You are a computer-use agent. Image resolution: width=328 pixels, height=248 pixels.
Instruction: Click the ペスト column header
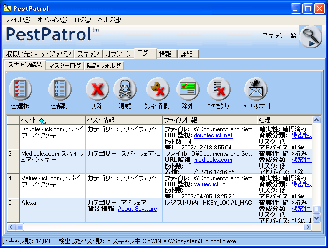[53, 120]
